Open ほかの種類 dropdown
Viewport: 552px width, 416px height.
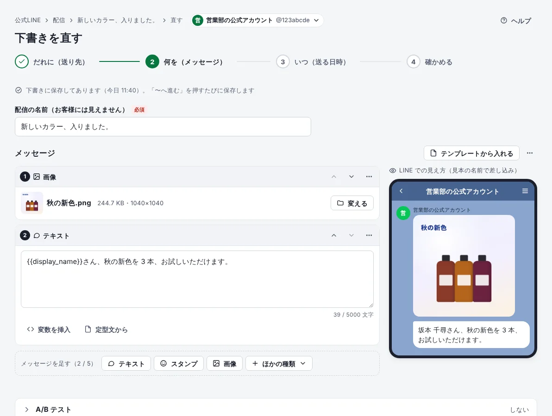(279, 364)
